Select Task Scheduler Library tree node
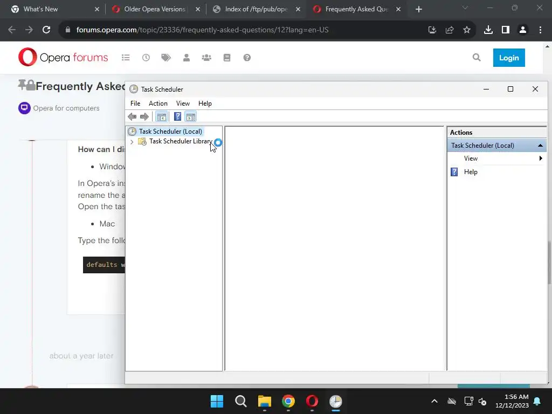The height and width of the screenshot is (414, 552). coord(181,141)
